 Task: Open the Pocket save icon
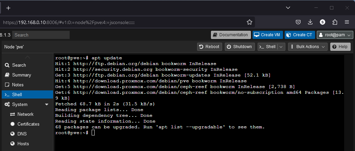coord(298,22)
